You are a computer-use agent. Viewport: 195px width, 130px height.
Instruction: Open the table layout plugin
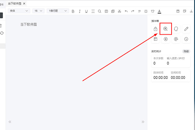click(155, 39)
